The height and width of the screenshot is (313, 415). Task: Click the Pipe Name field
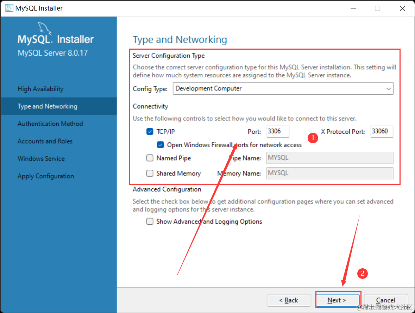[x=329, y=158]
